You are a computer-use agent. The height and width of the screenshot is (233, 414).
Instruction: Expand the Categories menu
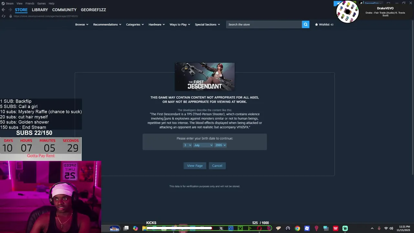[135, 24]
